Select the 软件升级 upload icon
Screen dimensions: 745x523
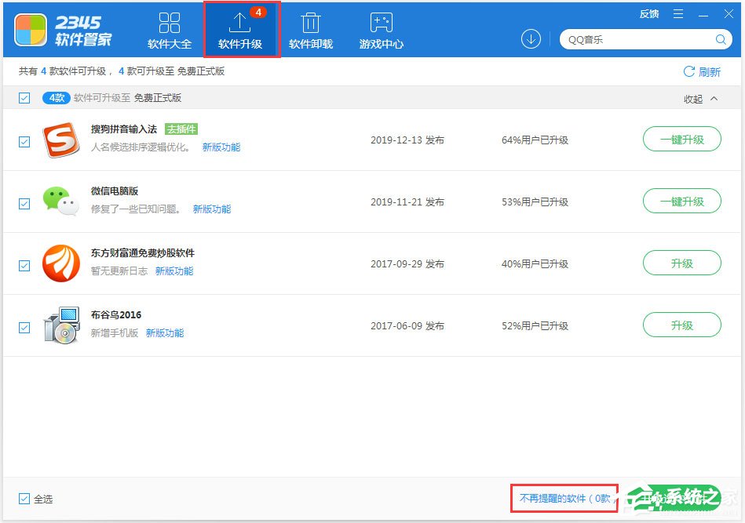(241, 21)
